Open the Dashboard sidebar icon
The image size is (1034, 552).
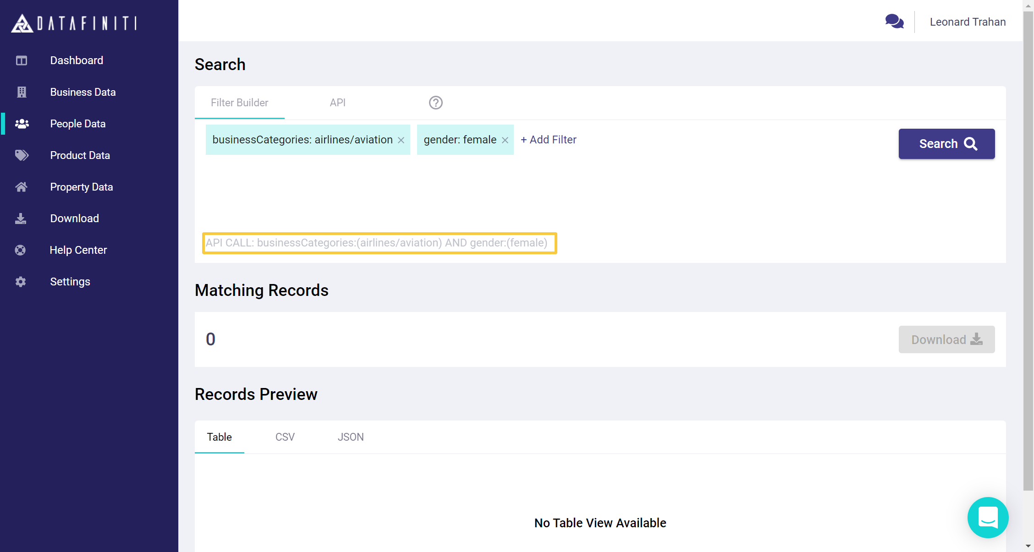point(22,60)
